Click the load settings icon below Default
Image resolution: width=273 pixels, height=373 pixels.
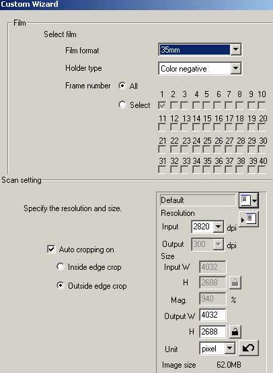tap(248, 219)
